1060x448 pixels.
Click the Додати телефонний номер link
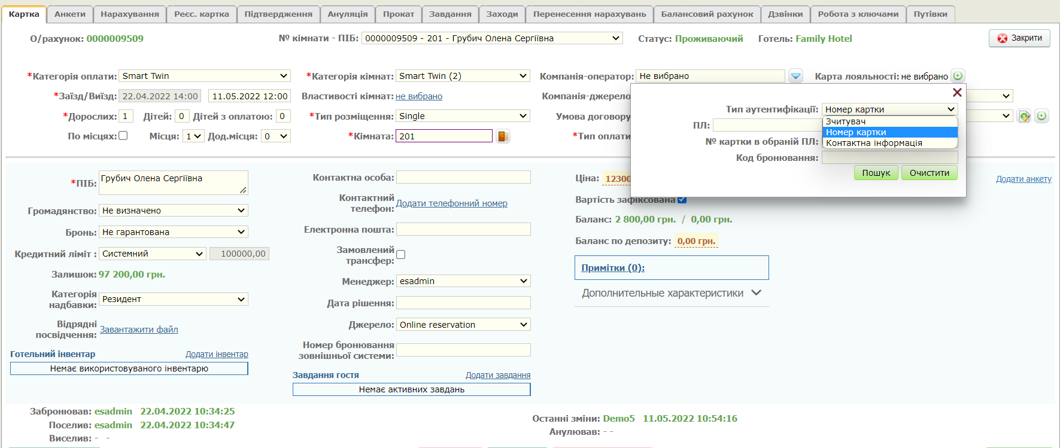[451, 203]
